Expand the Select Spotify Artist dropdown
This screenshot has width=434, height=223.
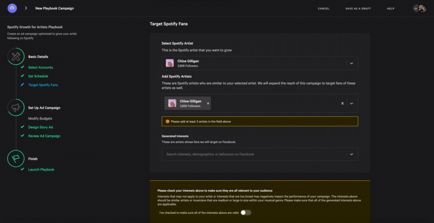coord(352,63)
